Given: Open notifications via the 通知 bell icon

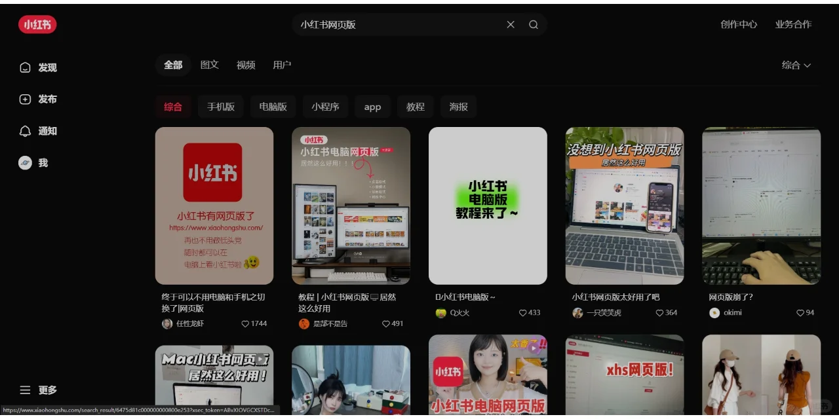Looking at the screenshot, I should tap(25, 131).
